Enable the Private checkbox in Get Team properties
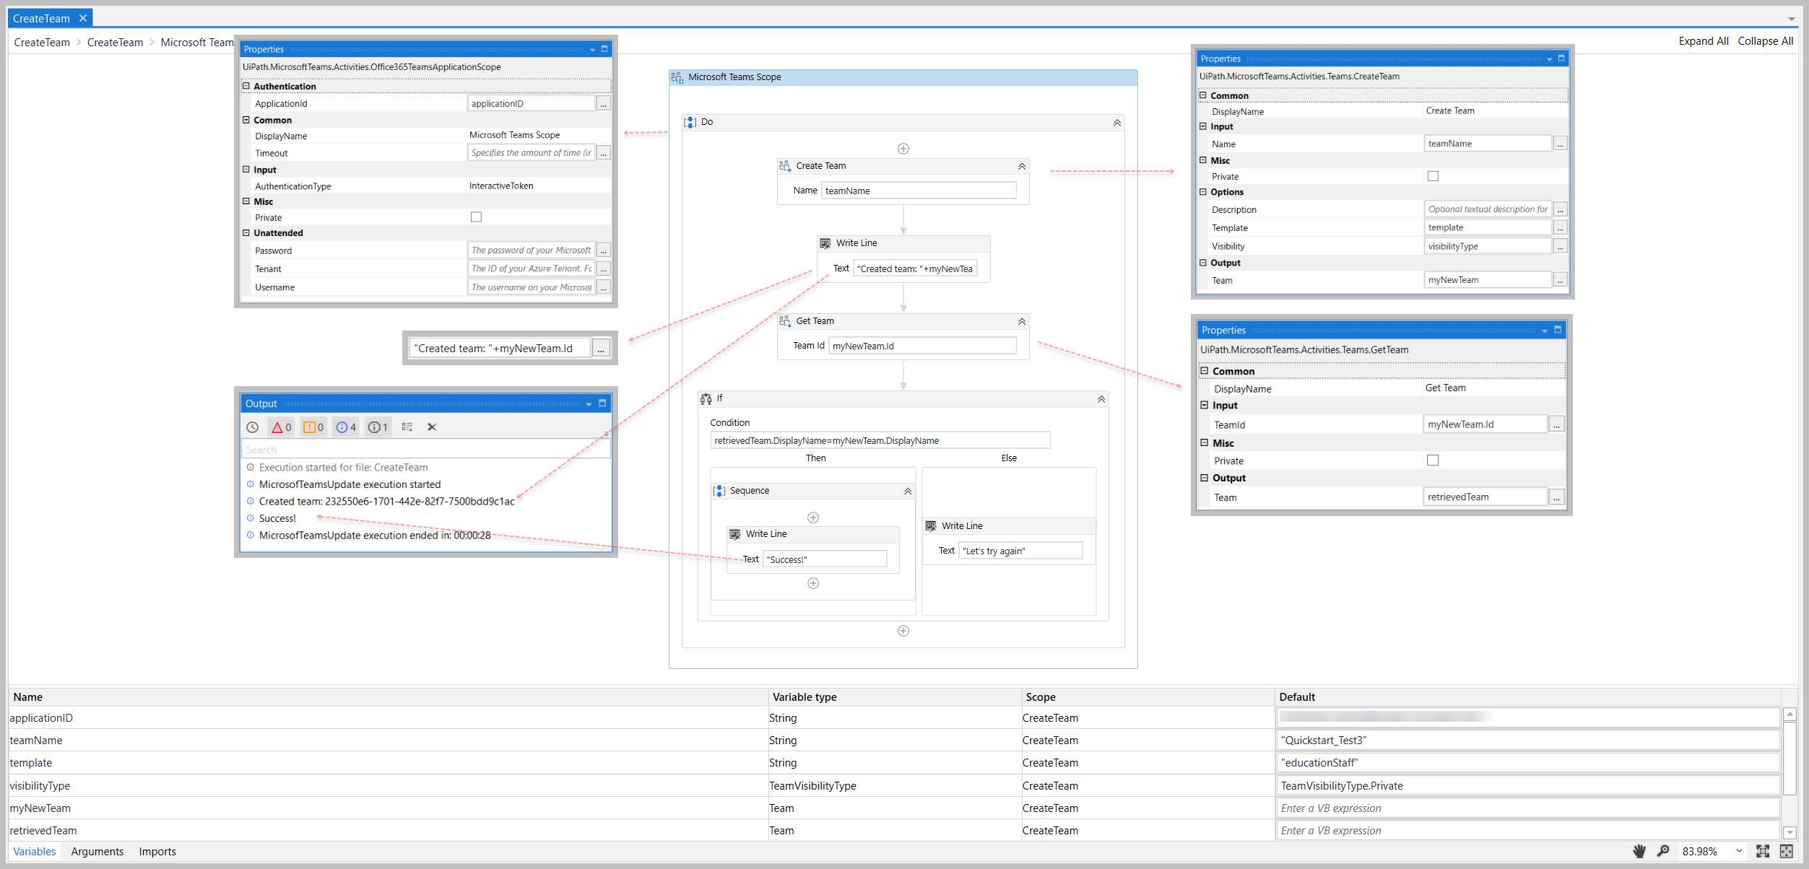 coord(1433,460)
